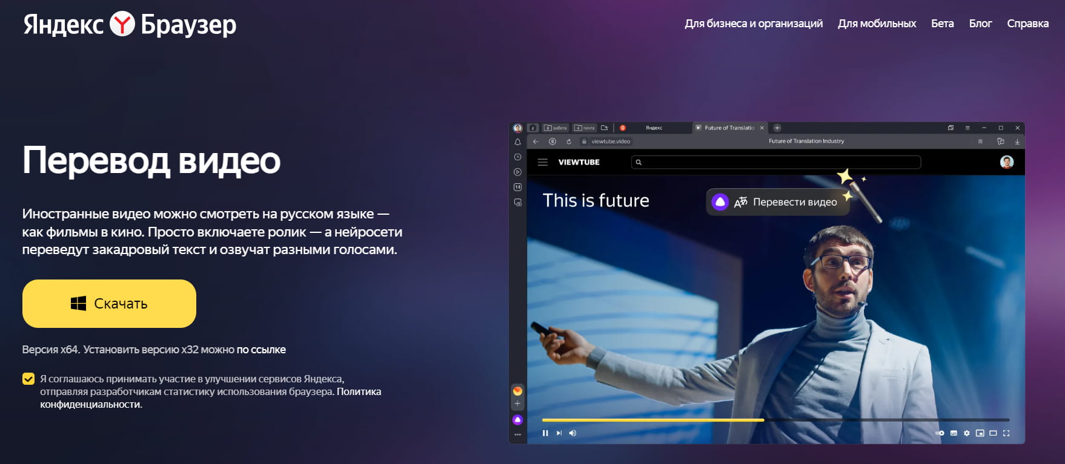Click the Yandex "Я" home button in the toolbar
Viewport: 1065px width, 464px height.
[x=552, y=142]
